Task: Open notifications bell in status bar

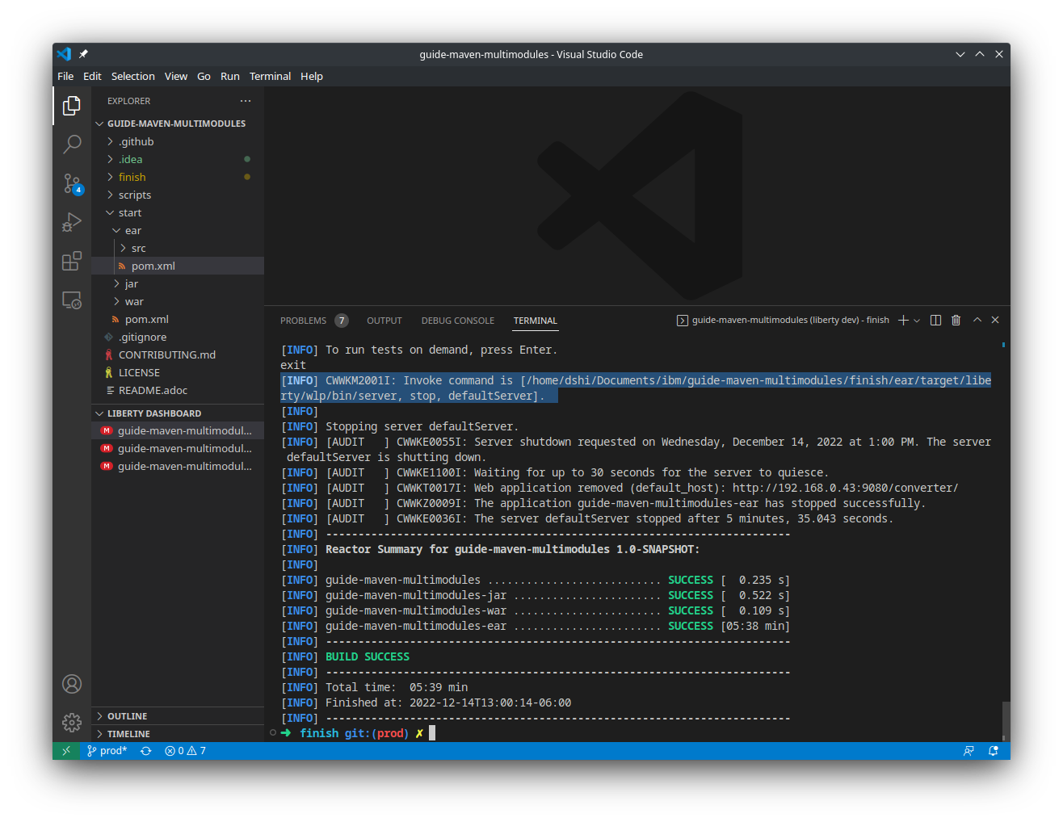Action: (x=994, y=751)
